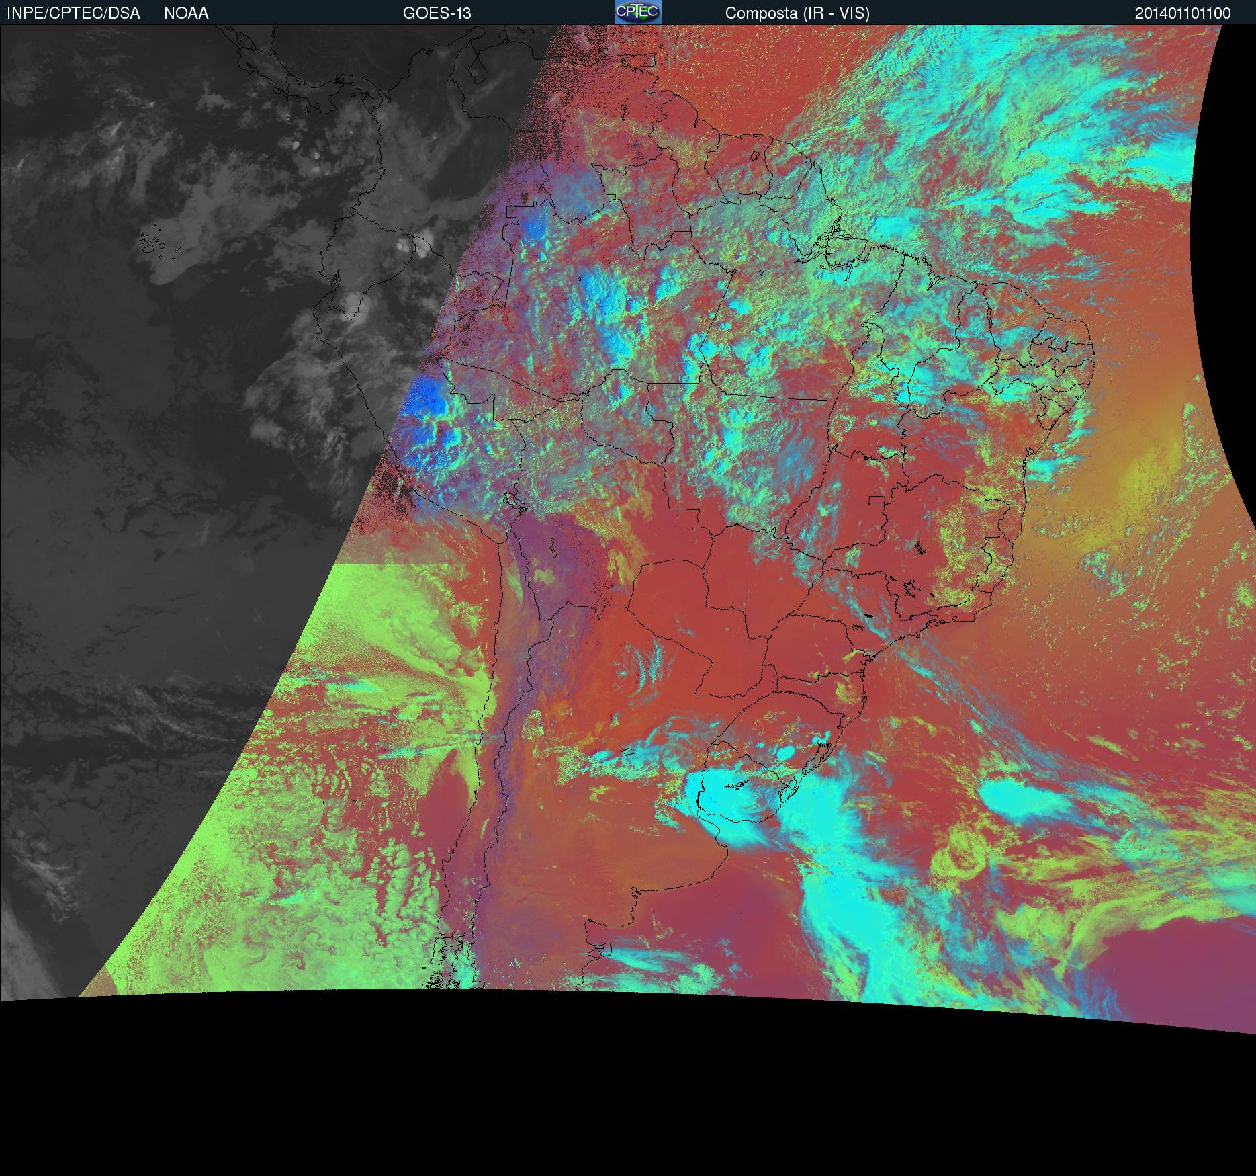Click the NOAA label in header
The width and height of the screenshot is (1256, 1176).
tap(186, 13)
